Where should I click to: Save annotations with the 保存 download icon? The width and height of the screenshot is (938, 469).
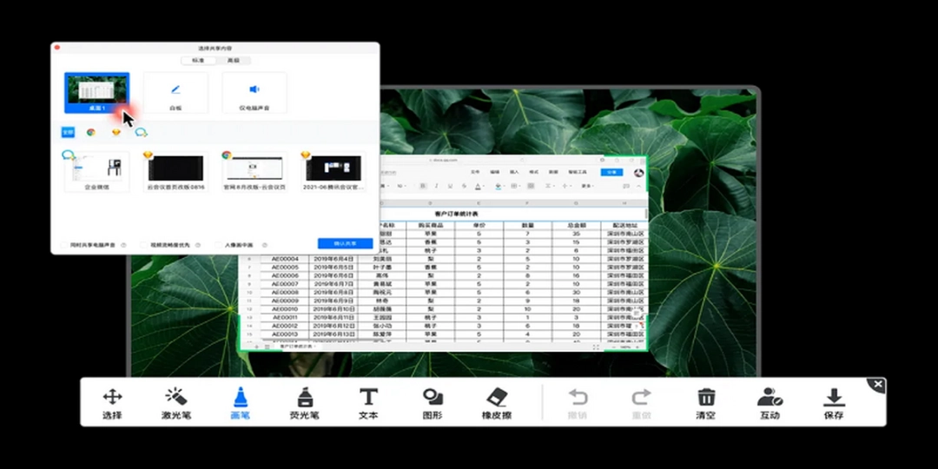pos(834,402)
